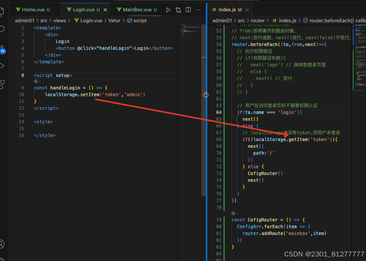
Task: Click index.js in the right breadcrumb
Action: (x=288, y=21)
